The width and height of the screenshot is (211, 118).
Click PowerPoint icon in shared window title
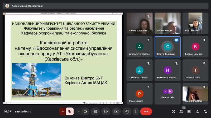point(5,14)
